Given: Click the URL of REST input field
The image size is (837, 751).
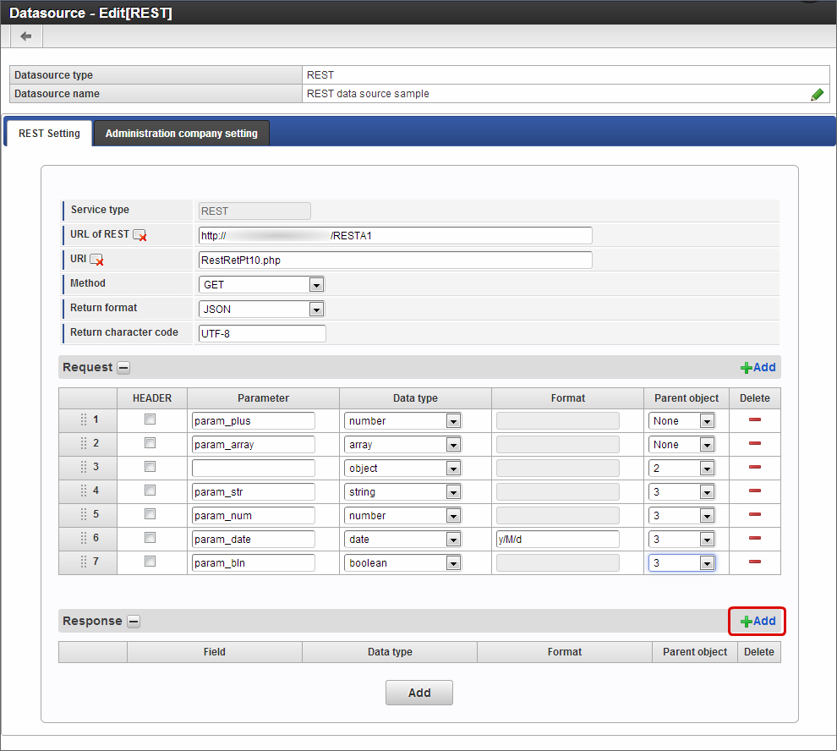Looking at the screenshot, I should pyautogui.click(x=396, y=236).
